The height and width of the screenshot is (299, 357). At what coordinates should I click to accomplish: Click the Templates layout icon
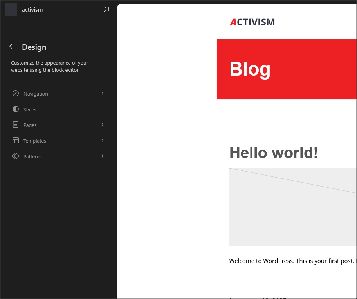16,141
